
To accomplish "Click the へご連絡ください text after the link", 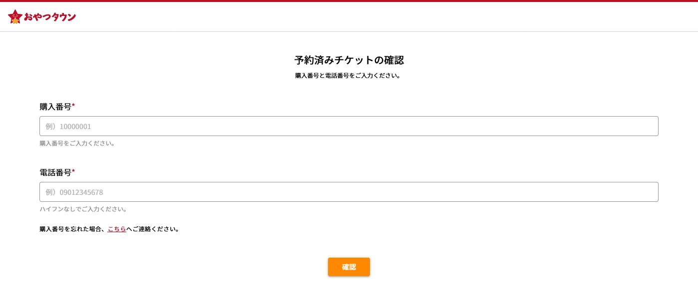I will click(153, 229).
